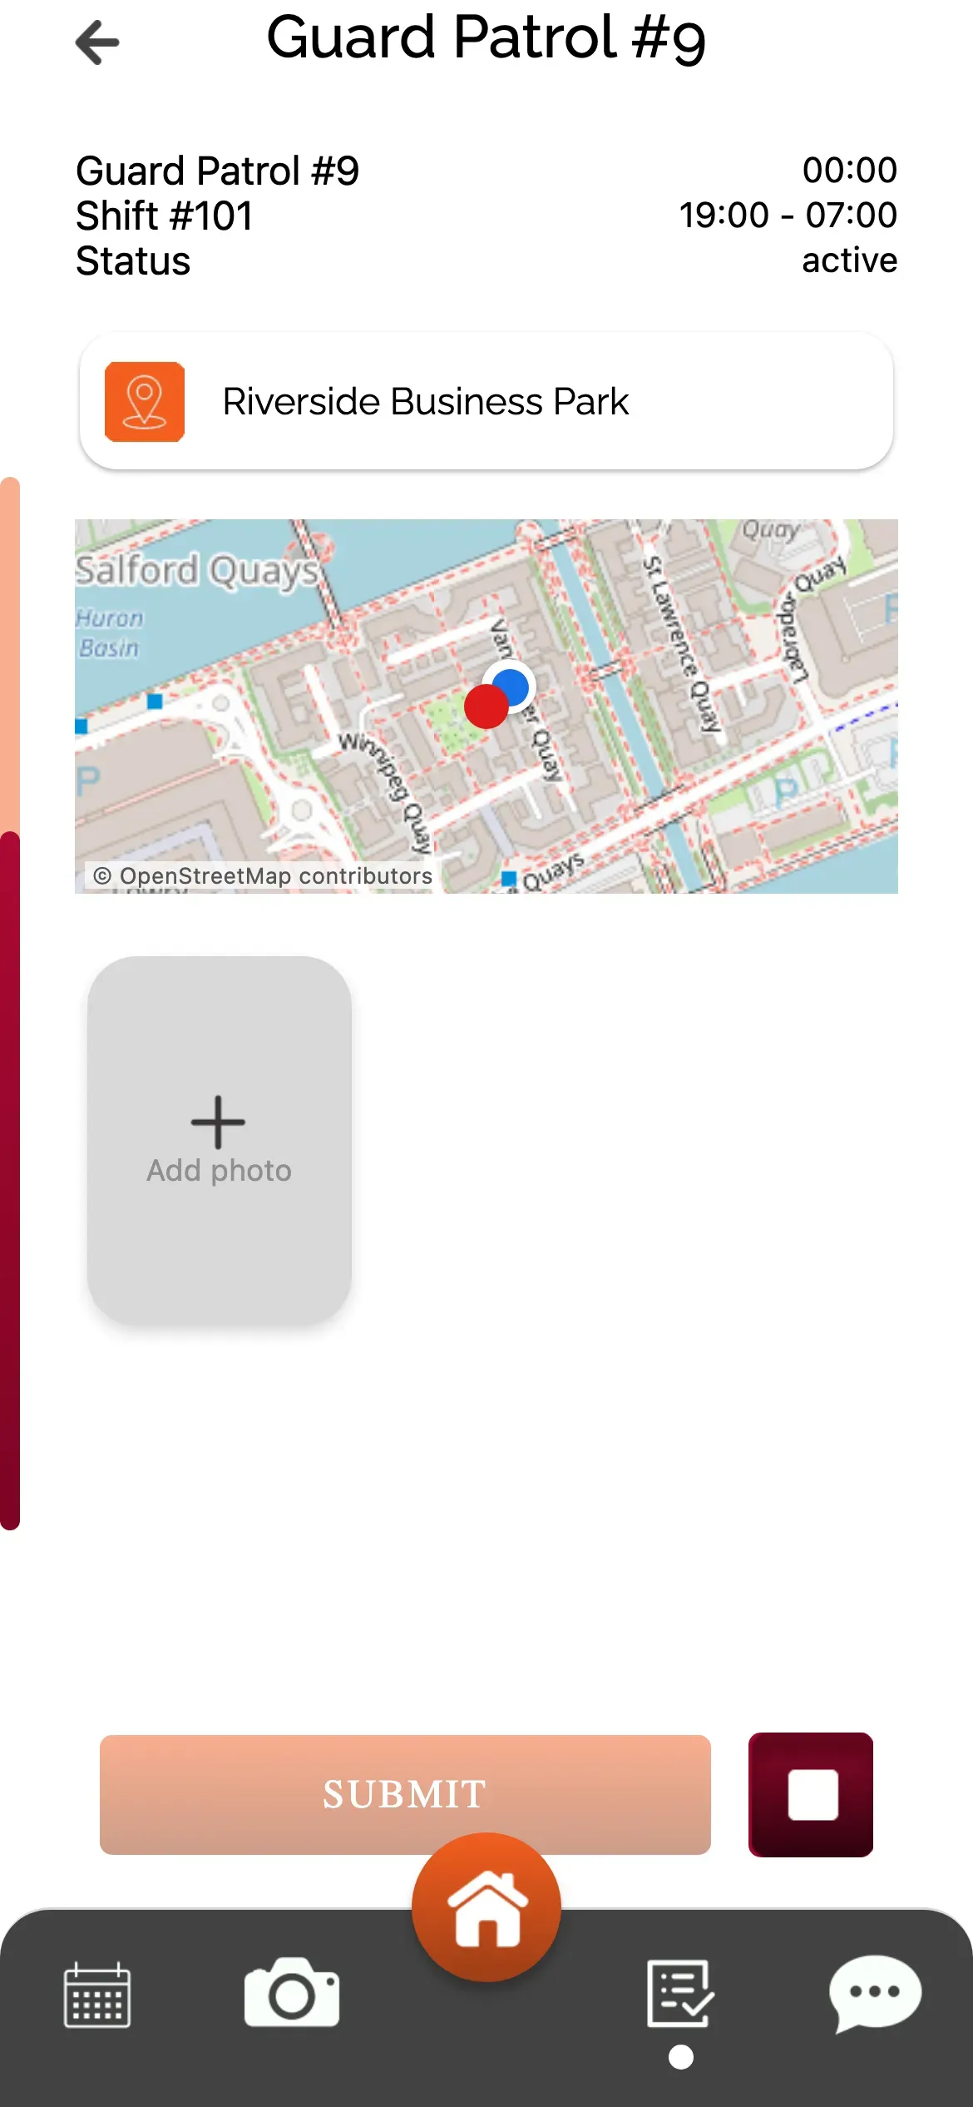Click the blue location dot on map

pos(511,687)
